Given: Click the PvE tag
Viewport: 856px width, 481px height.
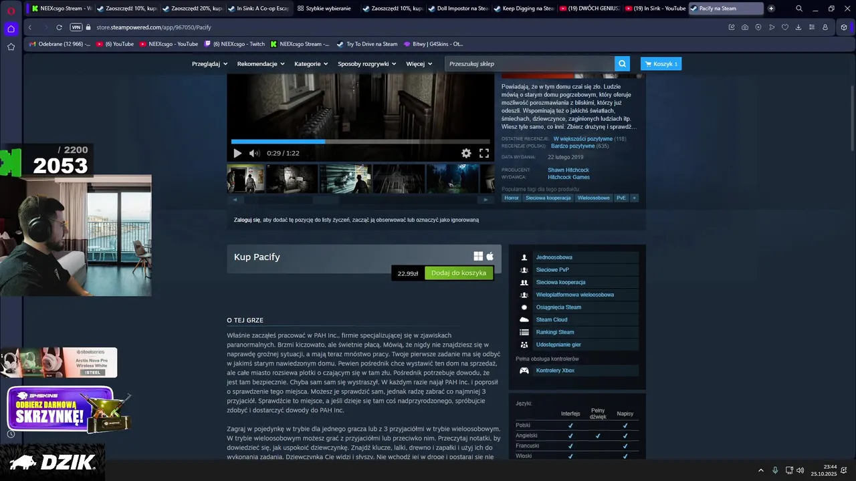Looking at the screenshot, I should [x=621, y=198].
